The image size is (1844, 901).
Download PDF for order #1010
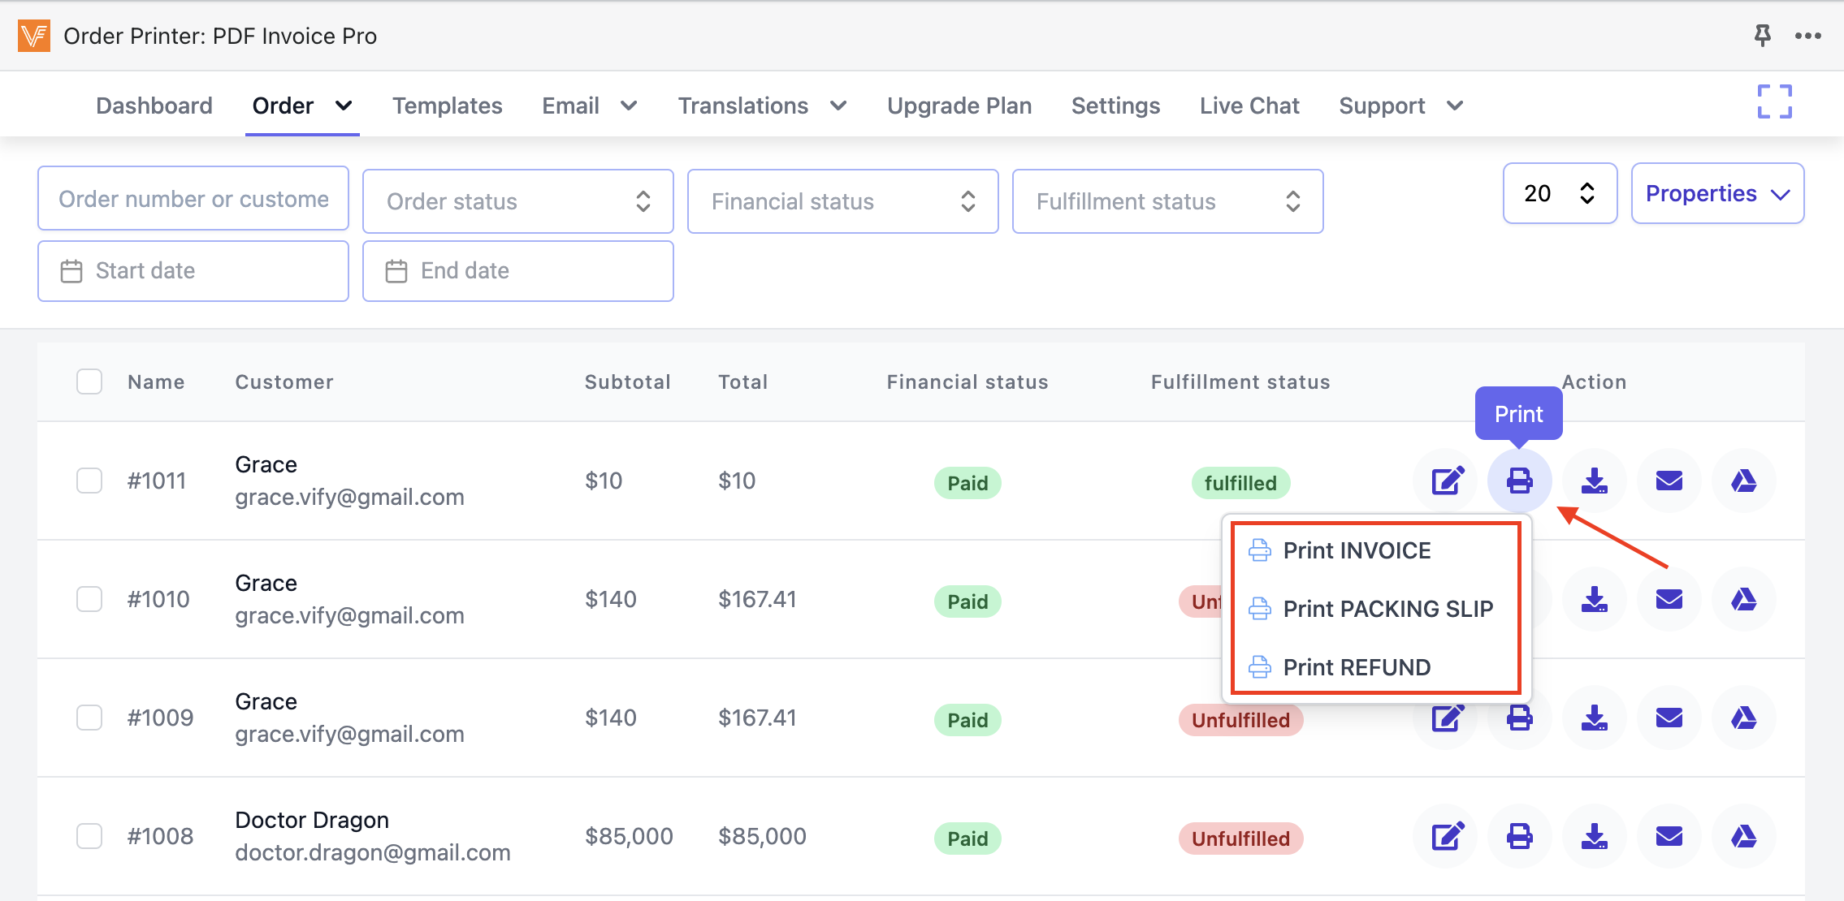[1594, 599]
